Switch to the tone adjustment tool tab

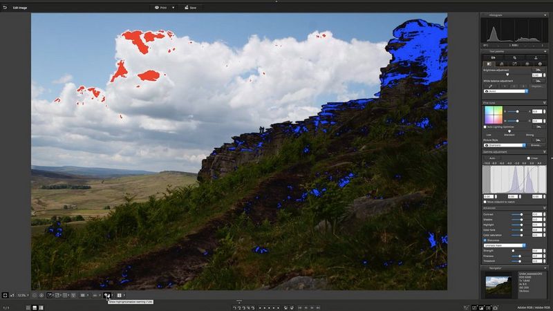502,64
